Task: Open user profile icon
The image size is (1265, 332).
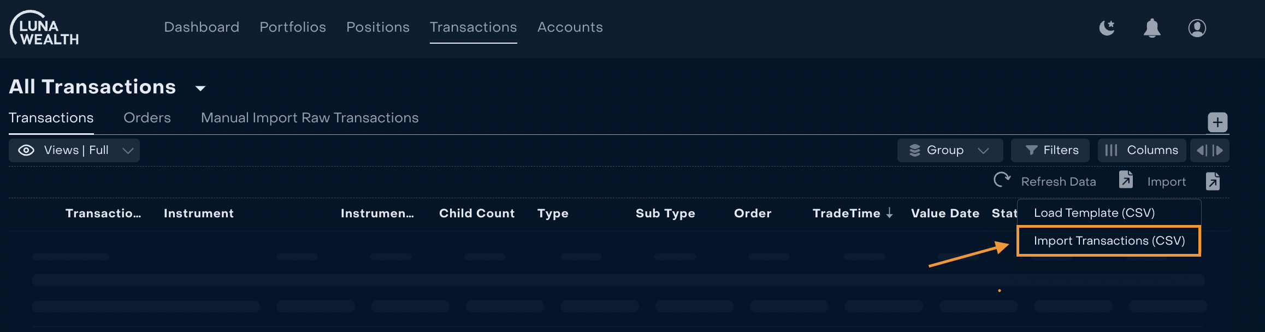Action: [1197, 28]
